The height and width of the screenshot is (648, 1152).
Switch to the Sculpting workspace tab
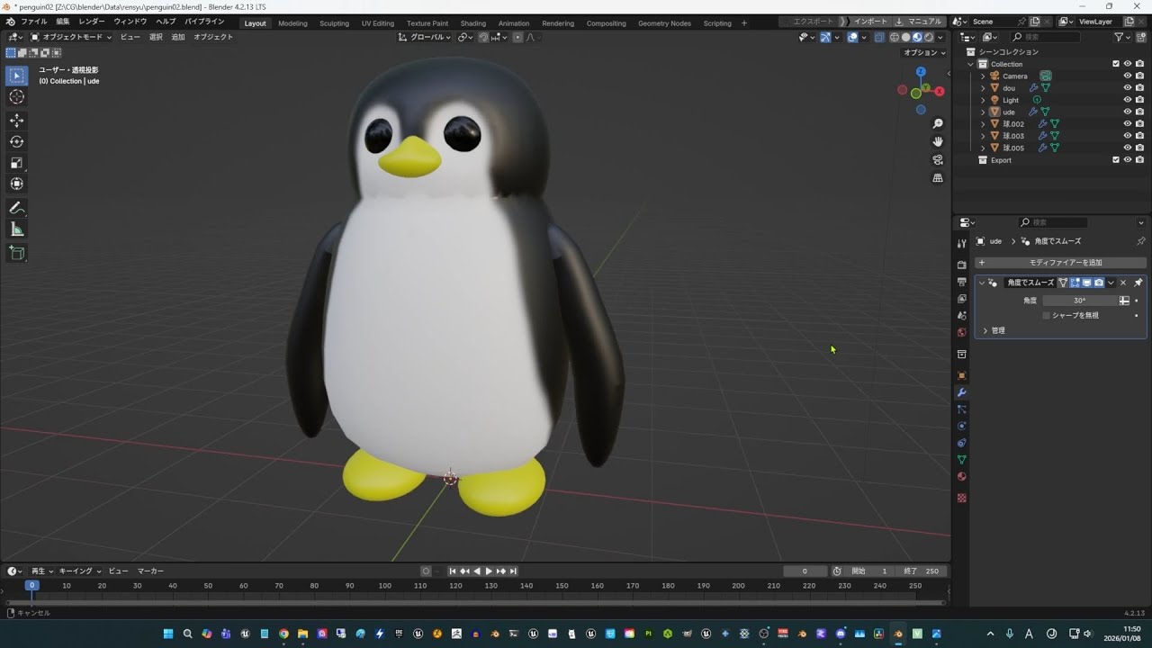[334, 23]
